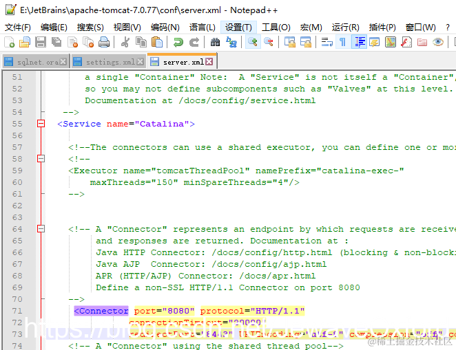This screenshot has width=456, height=350.
Task: Open the 窗口(W) menu
Action: [x=420, y=28]
